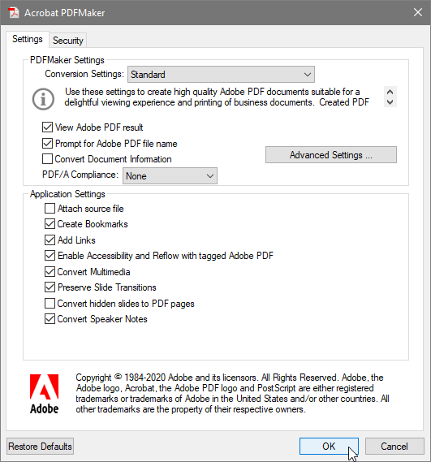This screenshot has height=462, width=431.
Task: Open the Conversion Settings dropdown
Action: click(x=221, y=74)
